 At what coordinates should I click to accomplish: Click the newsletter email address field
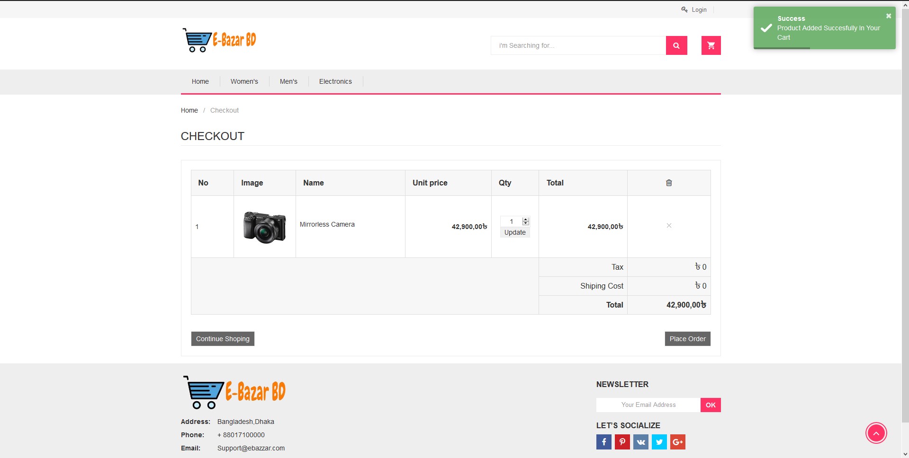coord(648,405)
